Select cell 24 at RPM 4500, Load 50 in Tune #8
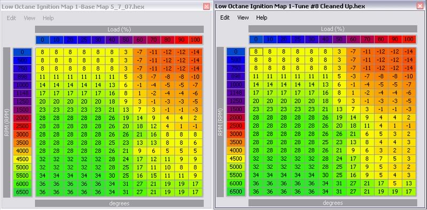The height and width of the screenshot is (210, 427). click(x=339, y=159)
